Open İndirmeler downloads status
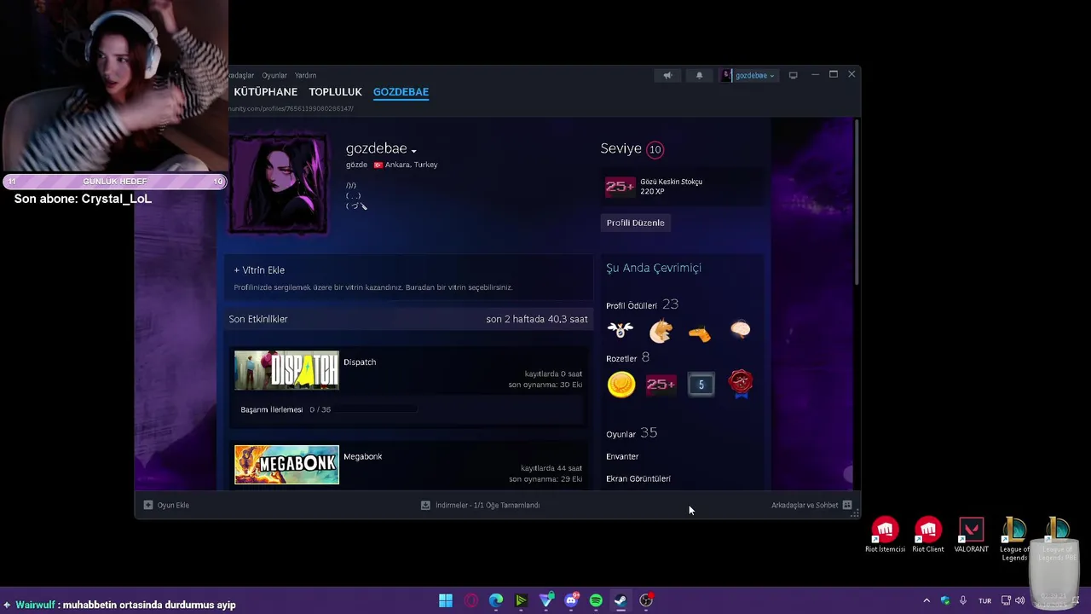Image resolution: width=1091 pixels, height=614 pixels. [481, 505]
